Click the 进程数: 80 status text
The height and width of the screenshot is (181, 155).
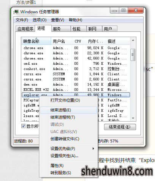(x=24, y=141)
